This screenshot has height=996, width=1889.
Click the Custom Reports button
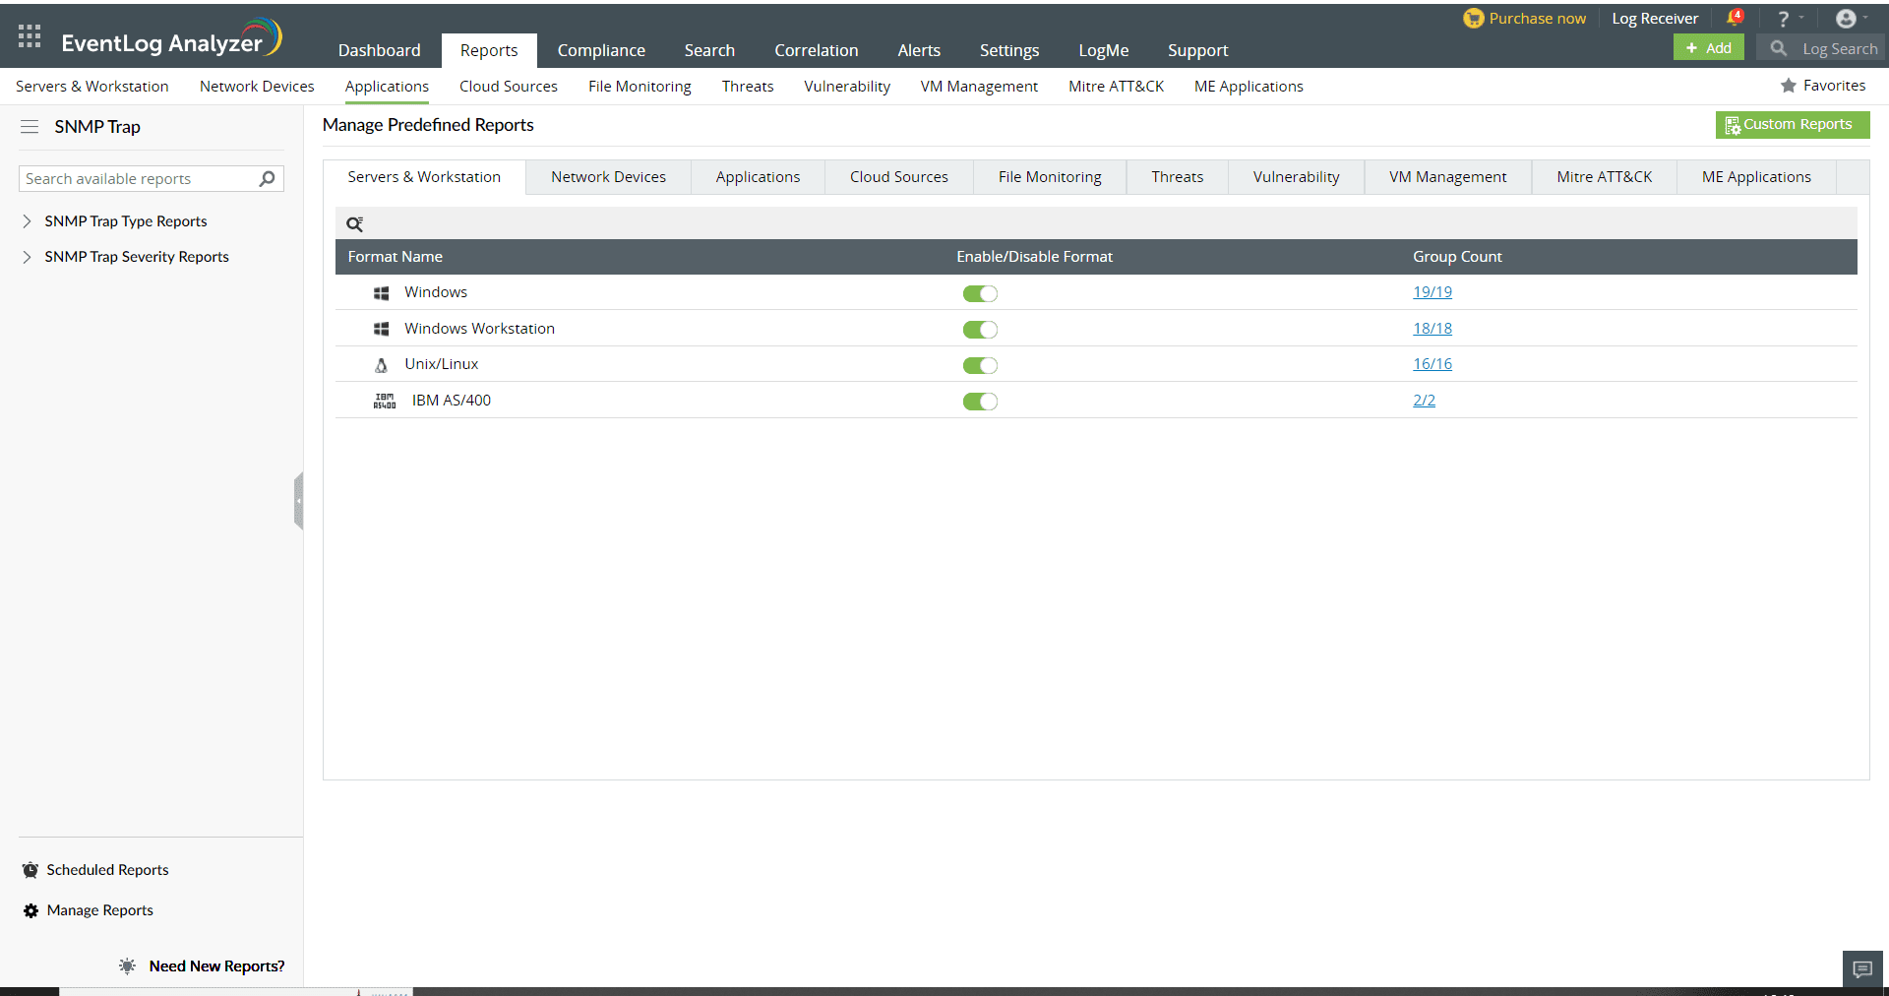[1792, 125]
